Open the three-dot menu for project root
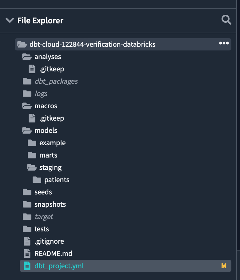This screenshot has height=280, width=240. [224, 43]
